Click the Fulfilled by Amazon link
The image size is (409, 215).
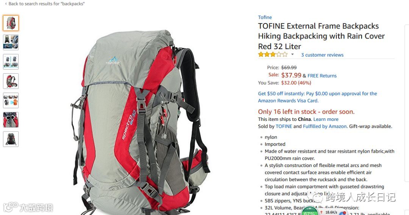[325, 126]
